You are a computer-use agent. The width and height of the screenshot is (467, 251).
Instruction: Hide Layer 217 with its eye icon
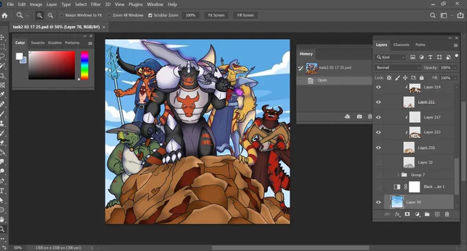pos(378,117)
